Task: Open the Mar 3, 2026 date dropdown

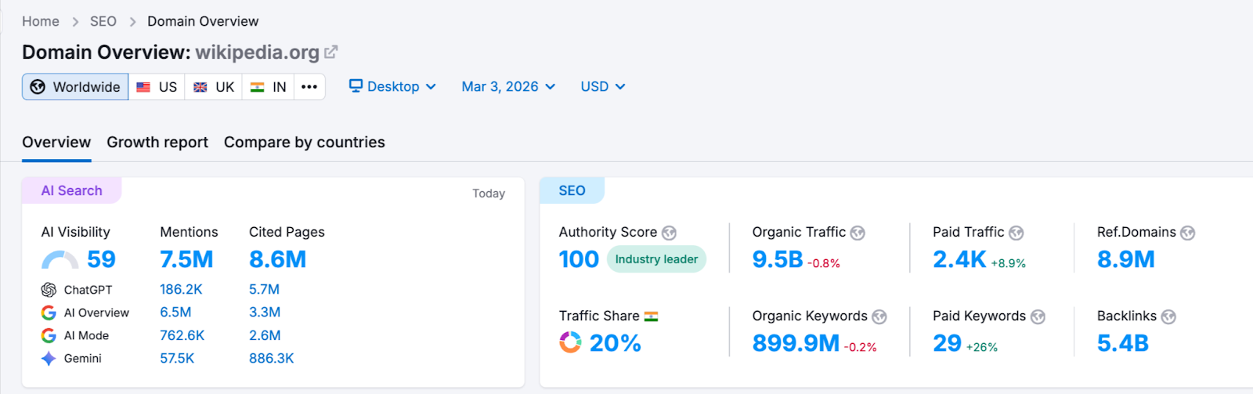Action: [508, 86]
